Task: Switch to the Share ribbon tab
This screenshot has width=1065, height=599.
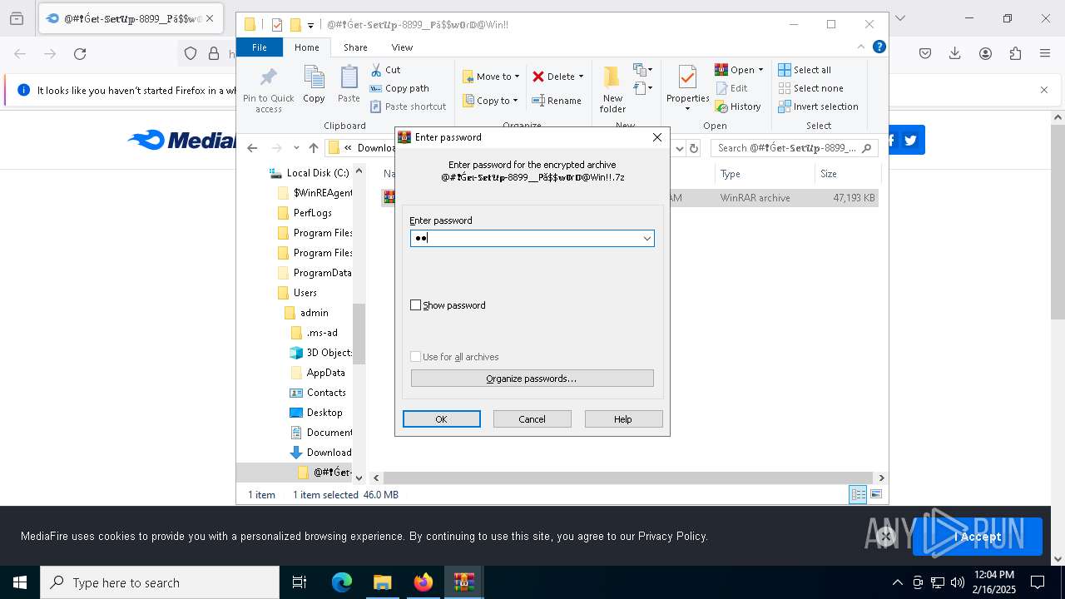Action: 355,47
